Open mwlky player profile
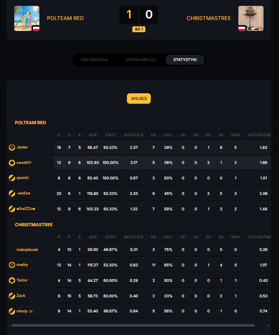This screenshot has height=335, width=279. pos(22,265)
